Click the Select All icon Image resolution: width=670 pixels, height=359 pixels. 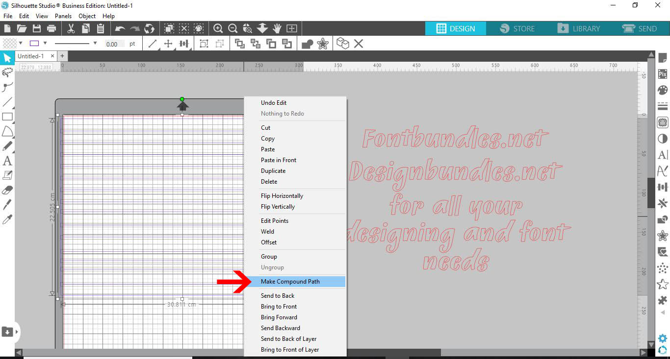169,28
